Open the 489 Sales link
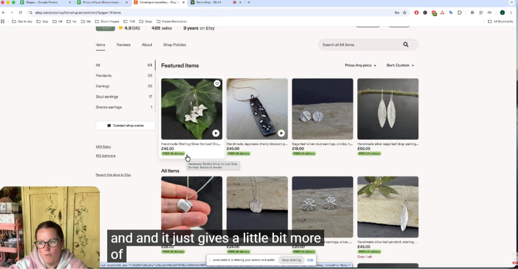The image size is (518, 269). click(103, 147)
